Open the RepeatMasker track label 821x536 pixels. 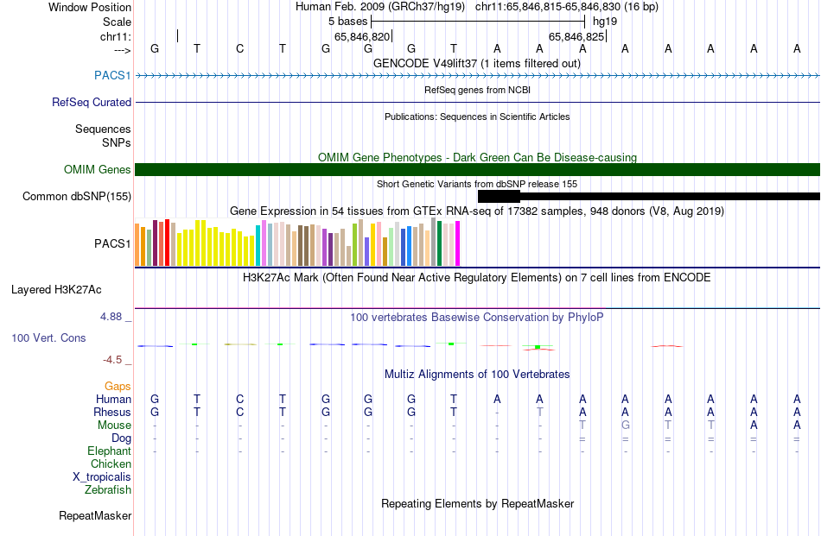[x=95, y=515]
